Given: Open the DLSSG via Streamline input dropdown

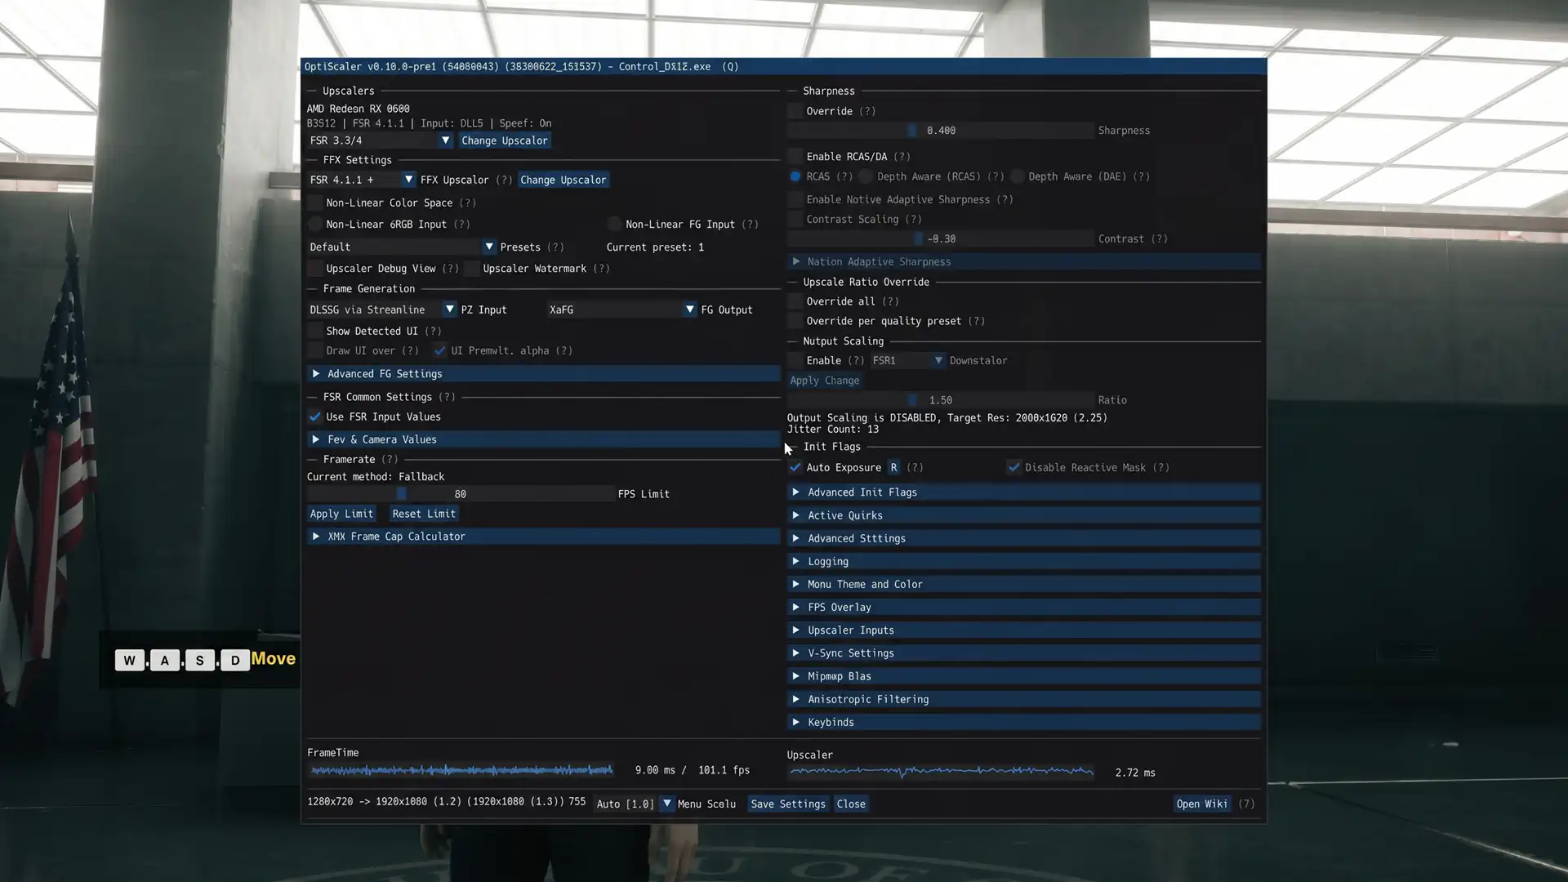Looking at the screenshot, I should [x=381, y=310].
